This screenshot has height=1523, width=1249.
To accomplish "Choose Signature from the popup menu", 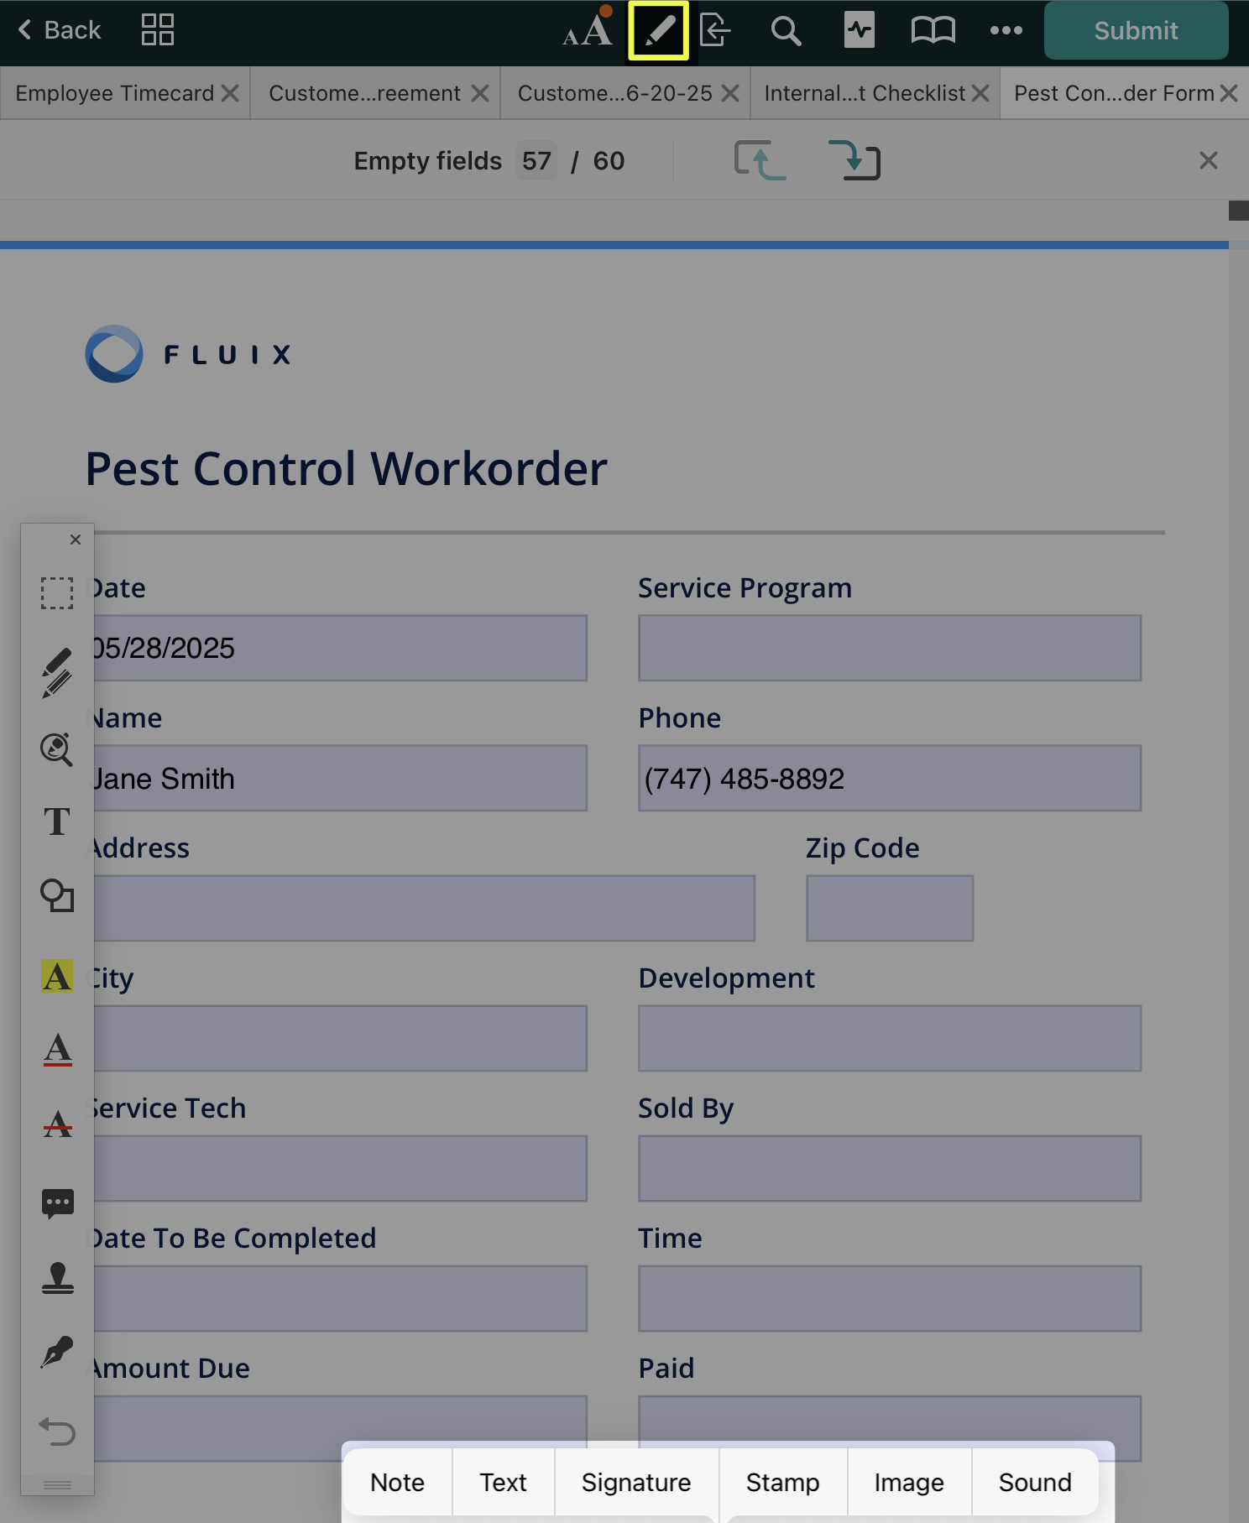I will pos(636,1483).
